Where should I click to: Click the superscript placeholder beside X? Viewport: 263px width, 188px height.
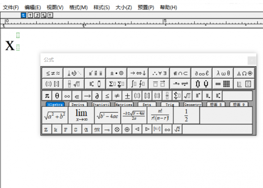click(x=18, y=35)
